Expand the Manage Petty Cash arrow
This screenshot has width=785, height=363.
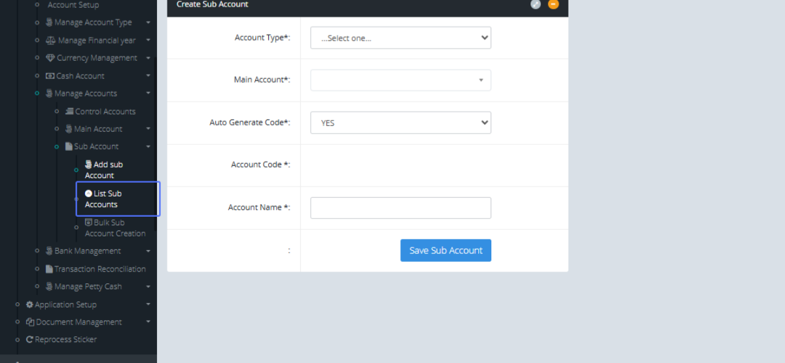[x=148, y=287]
